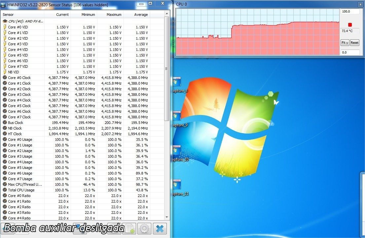Click the CPU chip icon beside AMD FX-8
The image size is (365, 238).
click(x=5, y=21)
